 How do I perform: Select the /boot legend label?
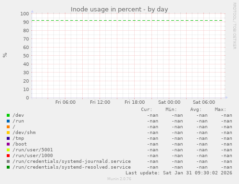[20, 144]
